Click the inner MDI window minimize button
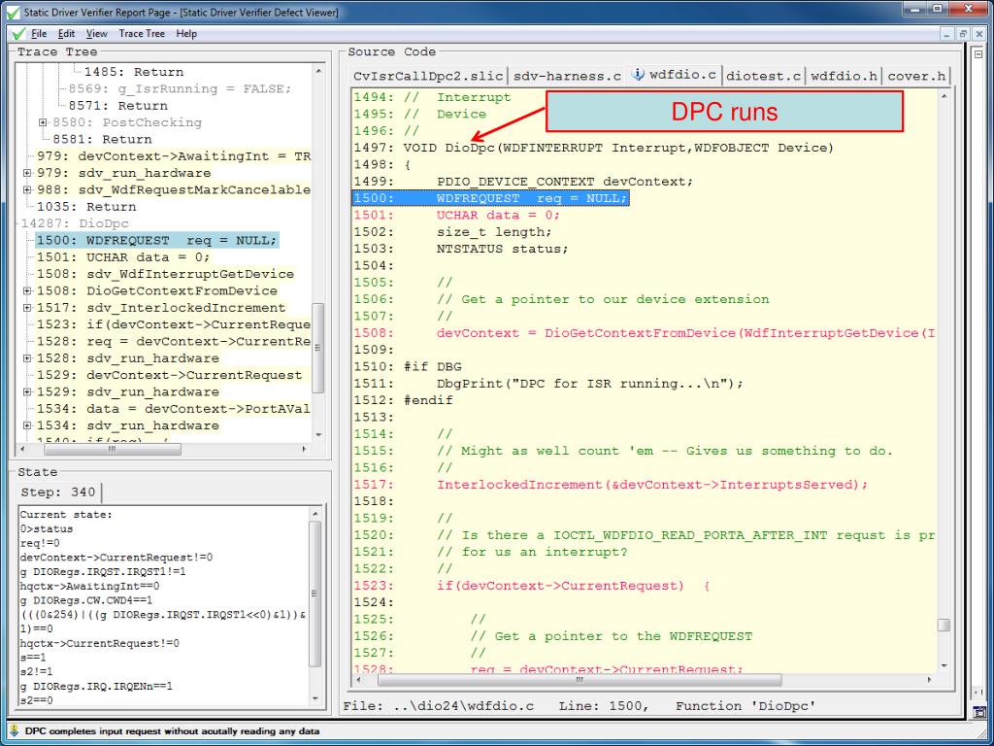This screenshot has height=746, width=994. point(948,34)
